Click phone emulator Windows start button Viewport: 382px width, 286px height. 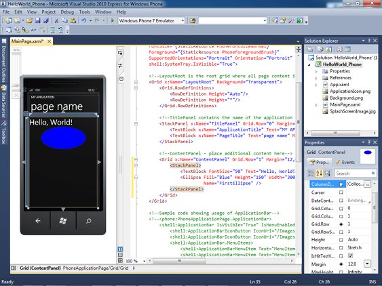pyautogui.click(x=63, y=221)
